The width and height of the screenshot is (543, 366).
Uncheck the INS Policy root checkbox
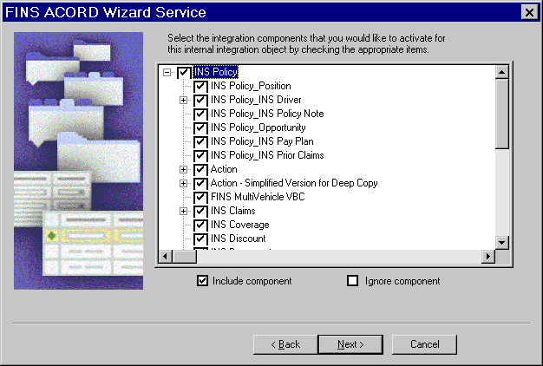point(183,72)
